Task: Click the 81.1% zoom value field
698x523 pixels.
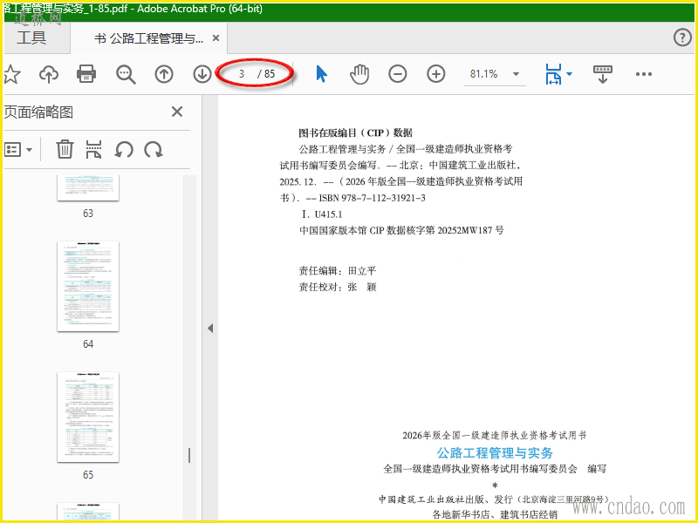Action: click(x=483, y=74)
